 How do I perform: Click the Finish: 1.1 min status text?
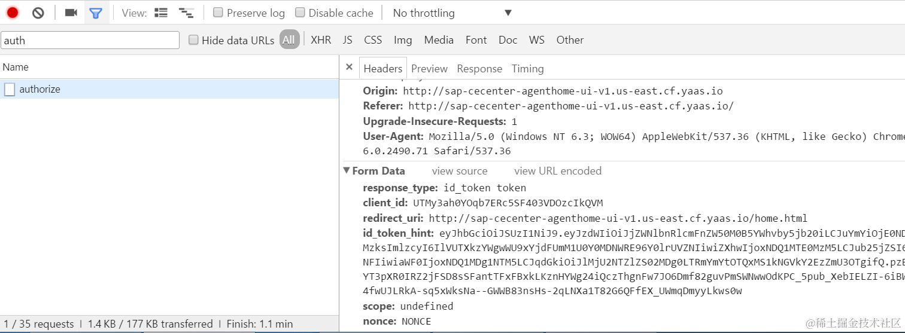[260, 324]
